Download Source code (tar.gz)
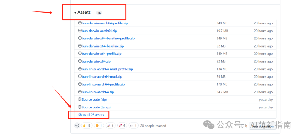This screenshot has width=301, height=137. (96, 107)
